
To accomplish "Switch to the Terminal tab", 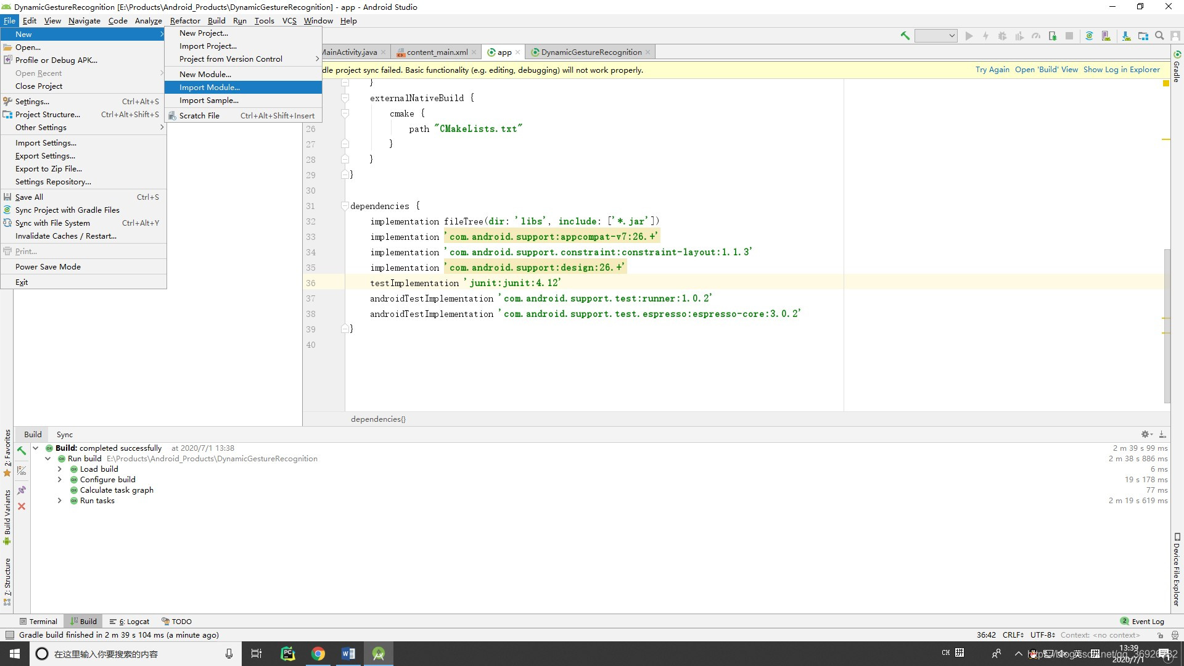I will [x=43, y=620].
